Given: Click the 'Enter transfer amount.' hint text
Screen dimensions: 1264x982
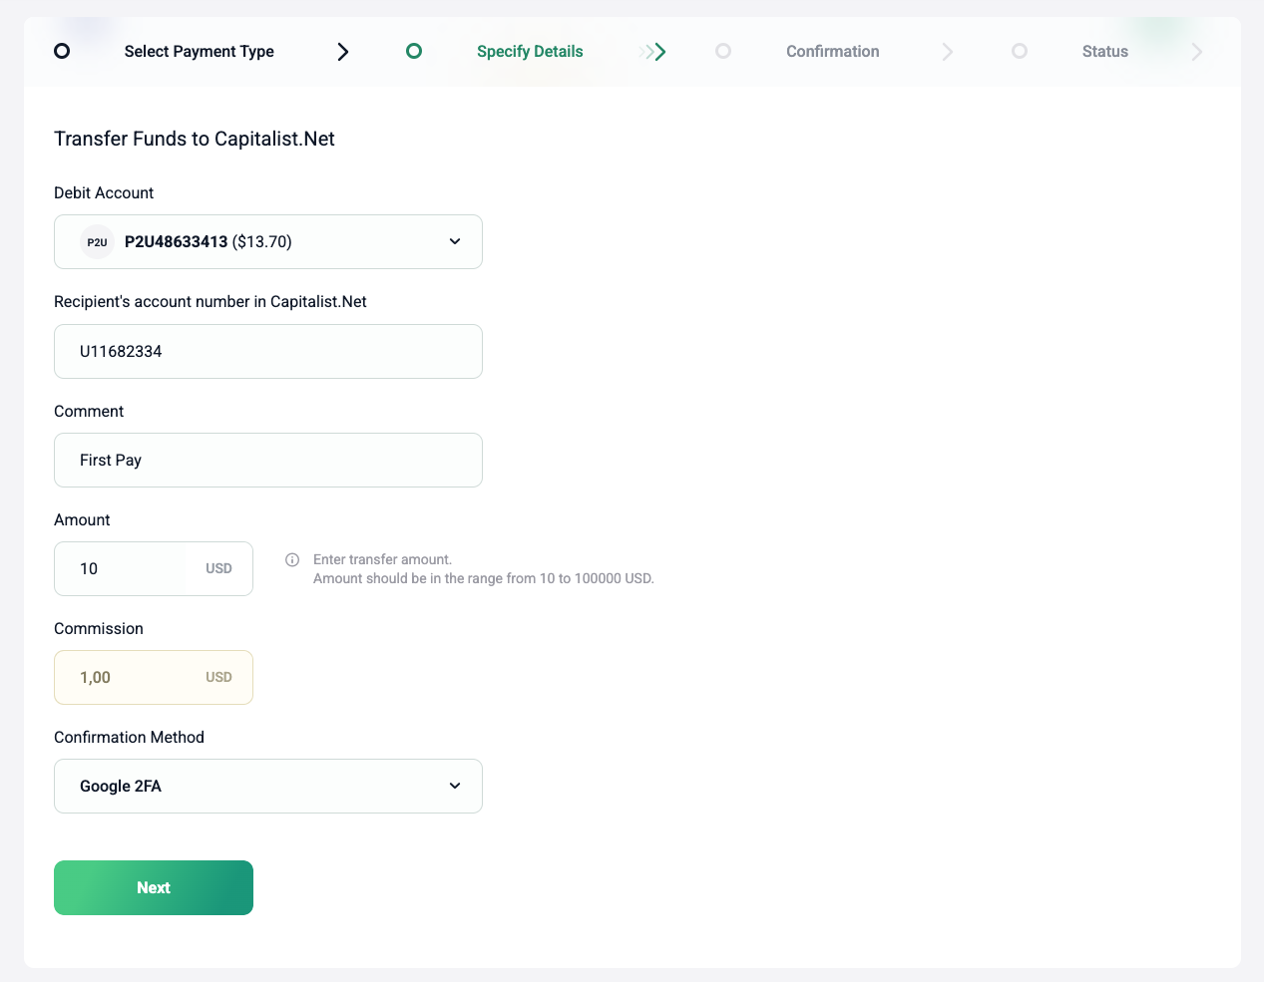Looking at the screenshot, I should coord(382,560).
